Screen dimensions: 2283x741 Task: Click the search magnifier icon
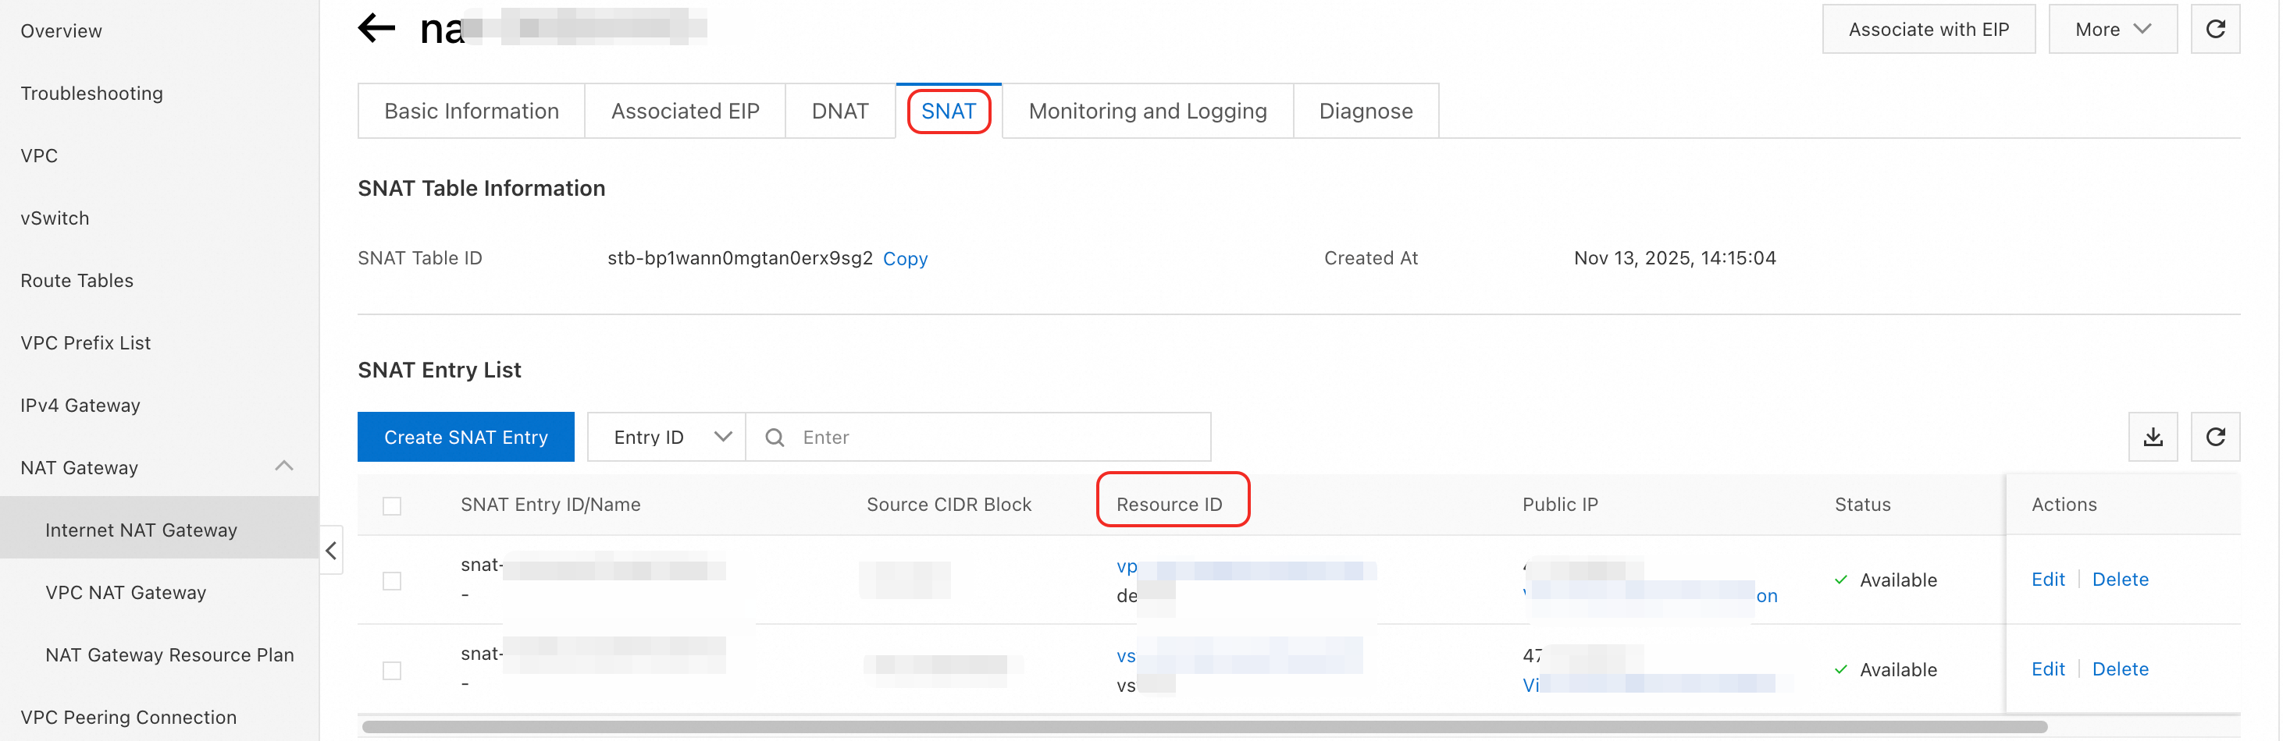point(775,438)
